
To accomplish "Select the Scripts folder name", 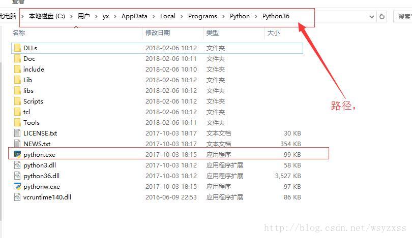I will (x=33, y=101).
